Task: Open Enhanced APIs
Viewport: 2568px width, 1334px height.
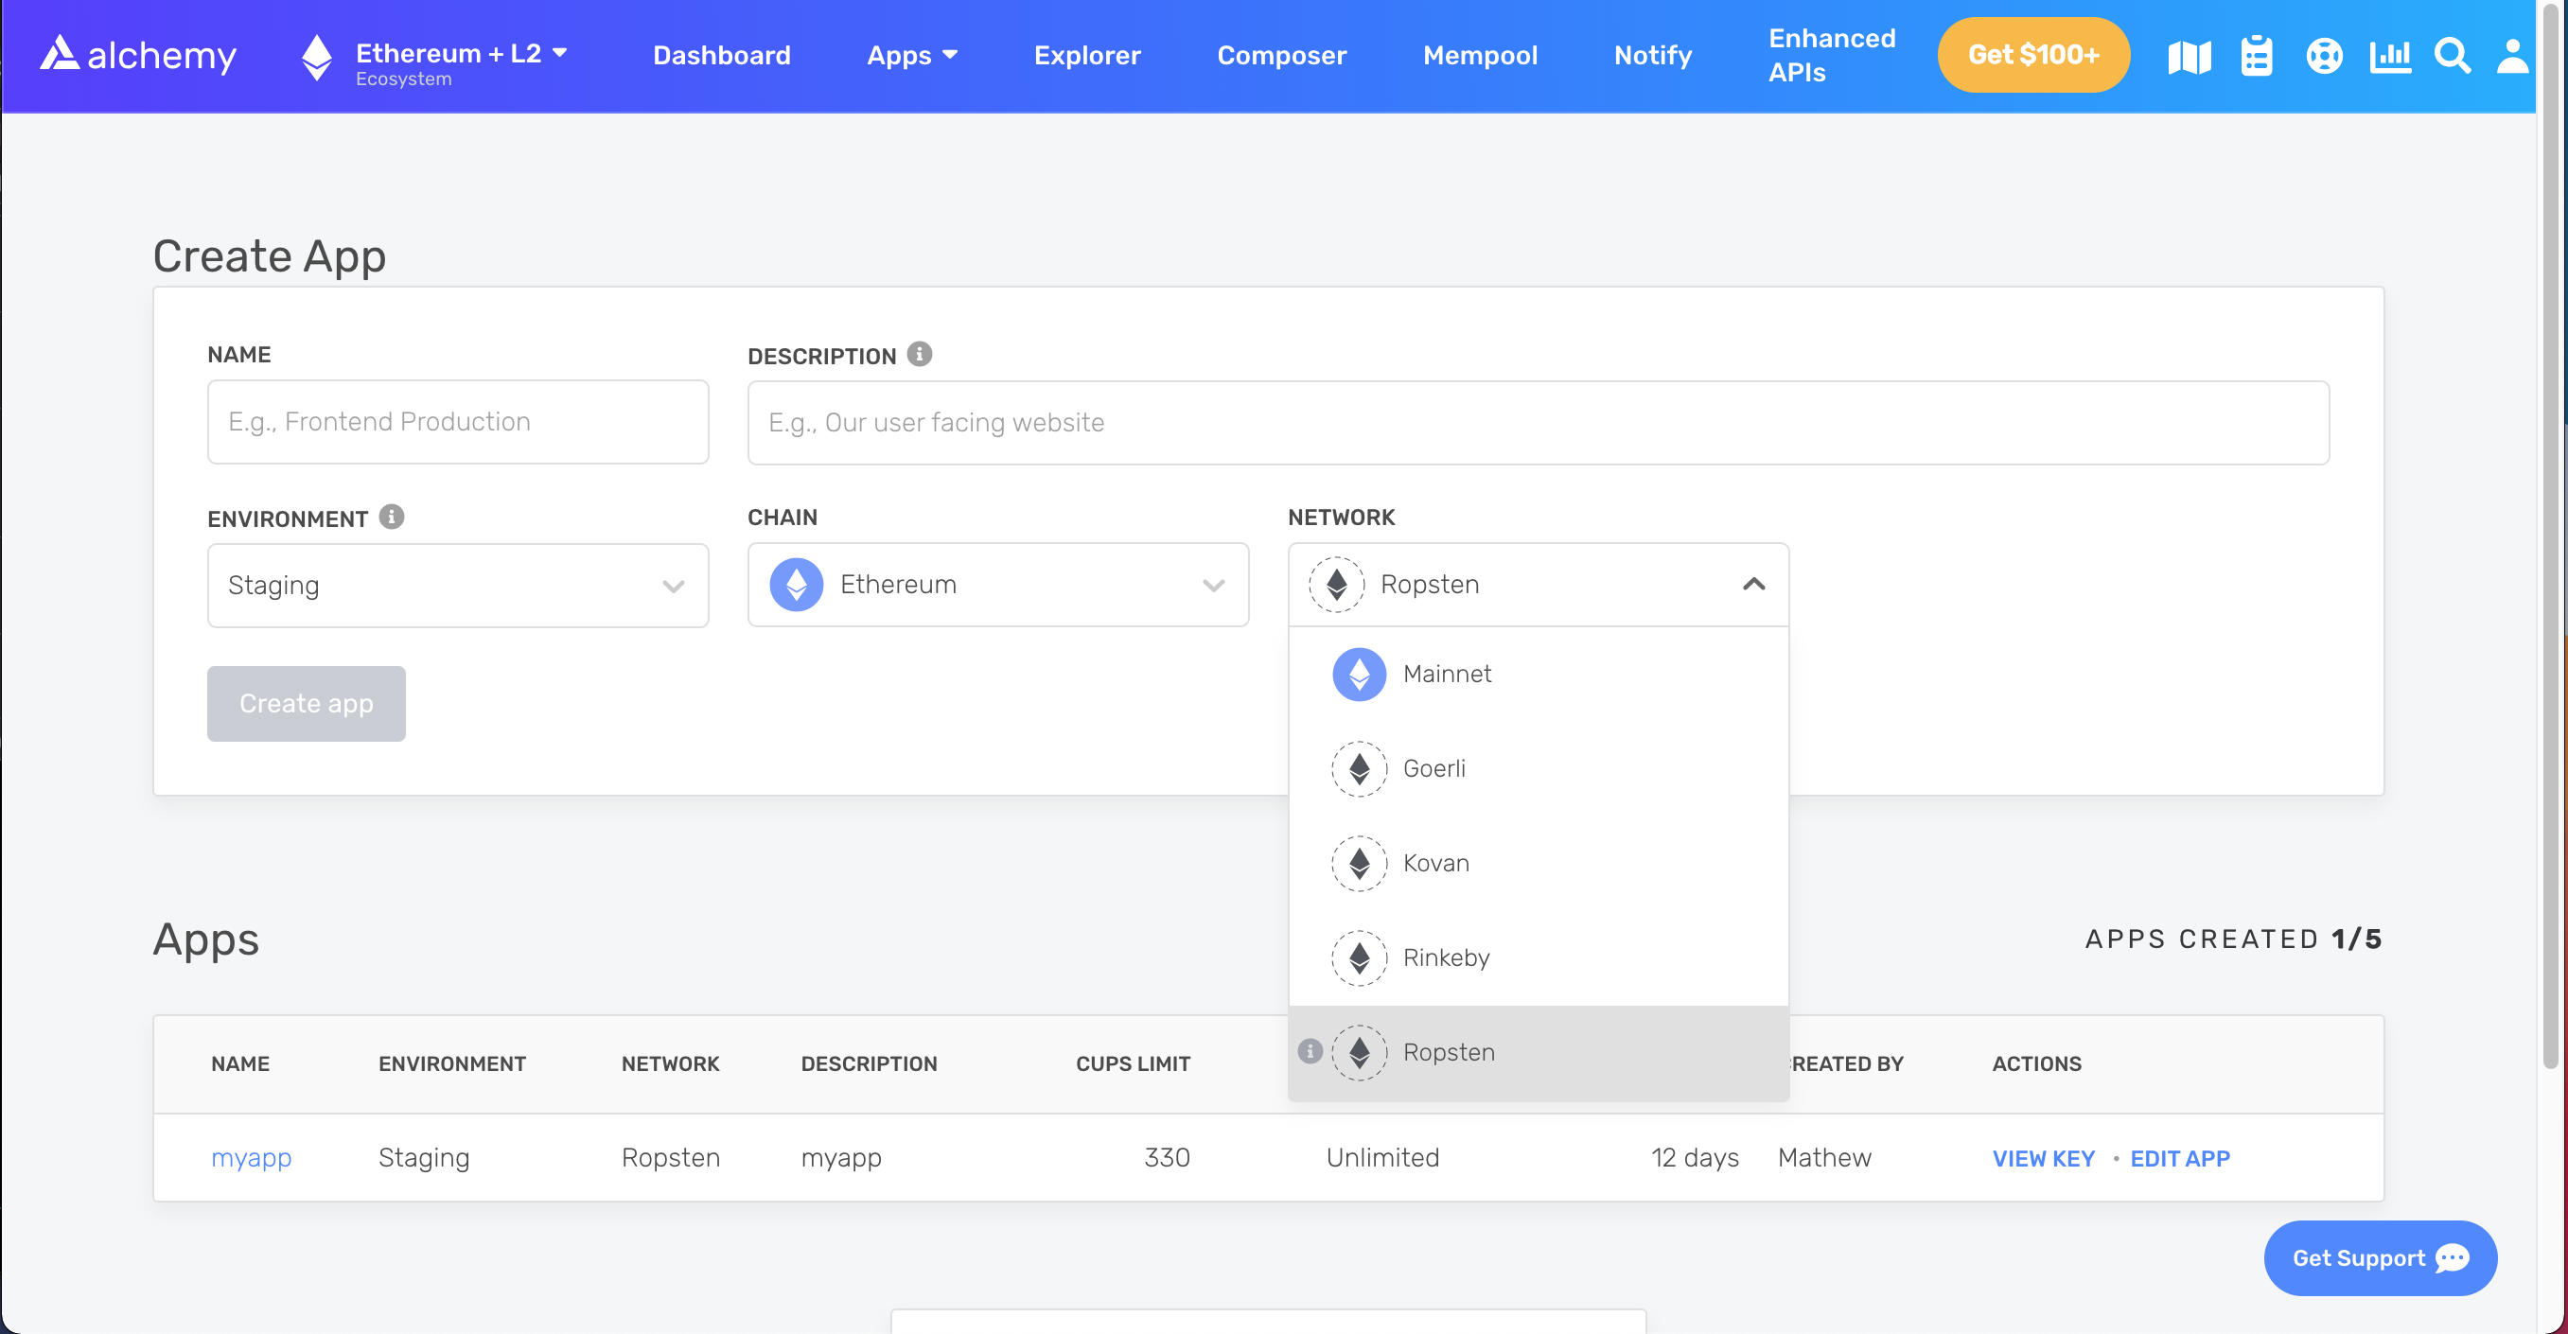Action: click(x=1831, y=55)
